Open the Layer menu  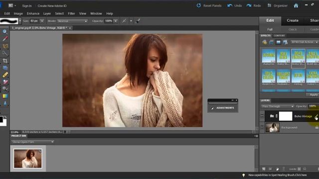pos(47,13)
